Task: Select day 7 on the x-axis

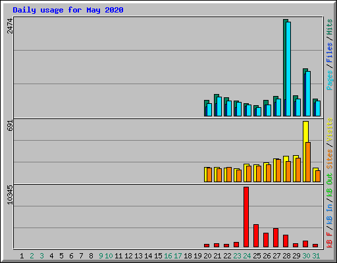Action: [81, 256]
